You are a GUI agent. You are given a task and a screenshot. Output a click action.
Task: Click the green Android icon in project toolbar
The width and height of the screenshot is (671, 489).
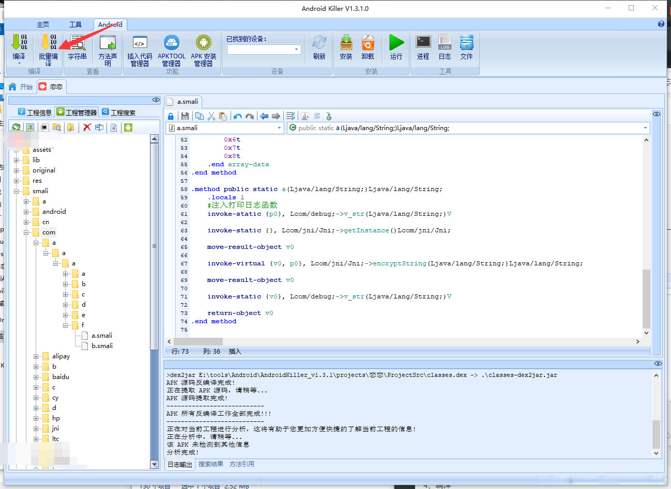(128, 127)
